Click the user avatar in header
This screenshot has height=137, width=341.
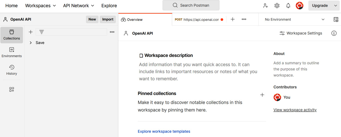coord(300,6)
